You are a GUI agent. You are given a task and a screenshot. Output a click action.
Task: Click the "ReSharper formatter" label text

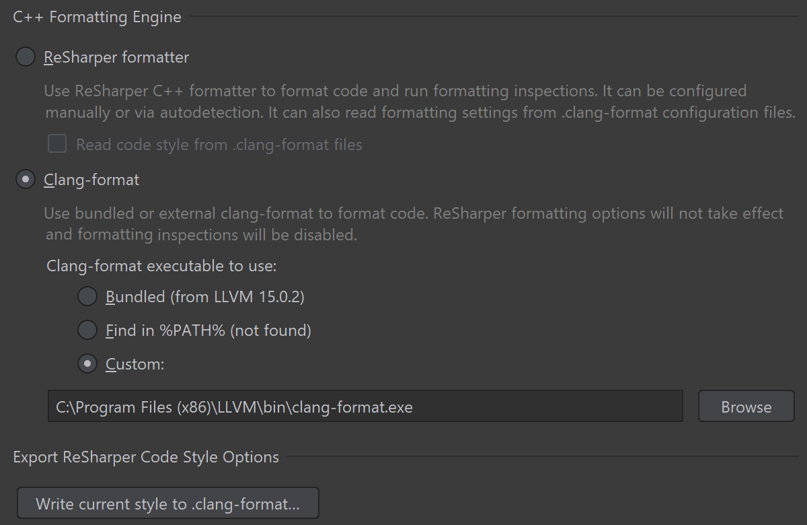[x=116, y=57]
